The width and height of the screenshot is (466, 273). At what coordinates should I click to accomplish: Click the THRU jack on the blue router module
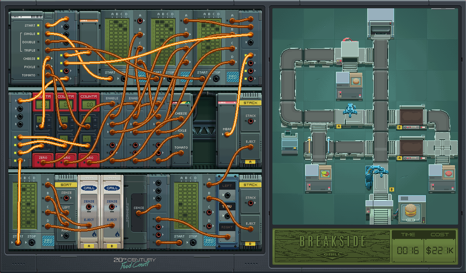point(227,216)
